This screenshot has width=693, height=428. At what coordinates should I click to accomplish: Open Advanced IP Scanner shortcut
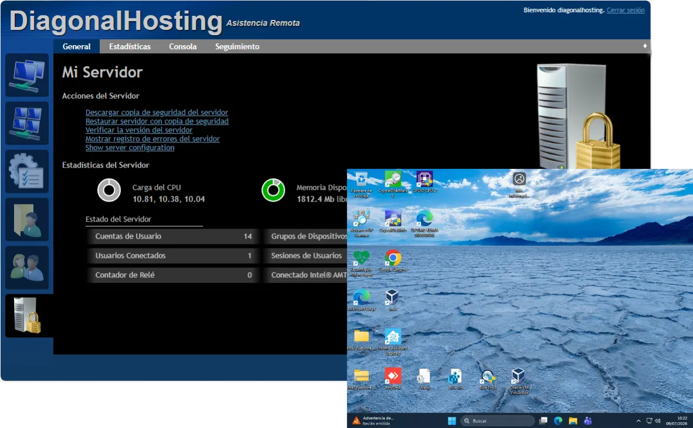coord(362,223)
